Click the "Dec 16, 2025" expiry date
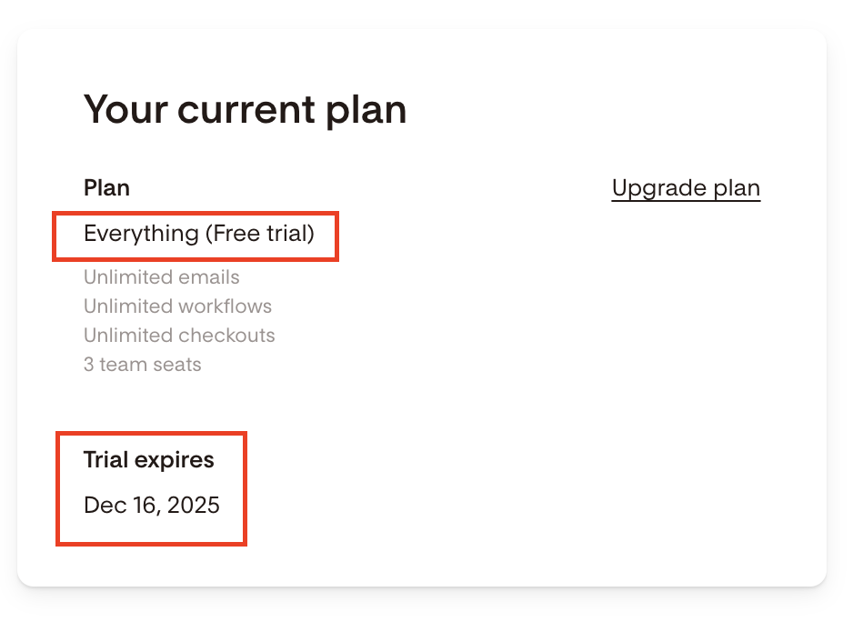The image size is (853, 622). point(151,505)
